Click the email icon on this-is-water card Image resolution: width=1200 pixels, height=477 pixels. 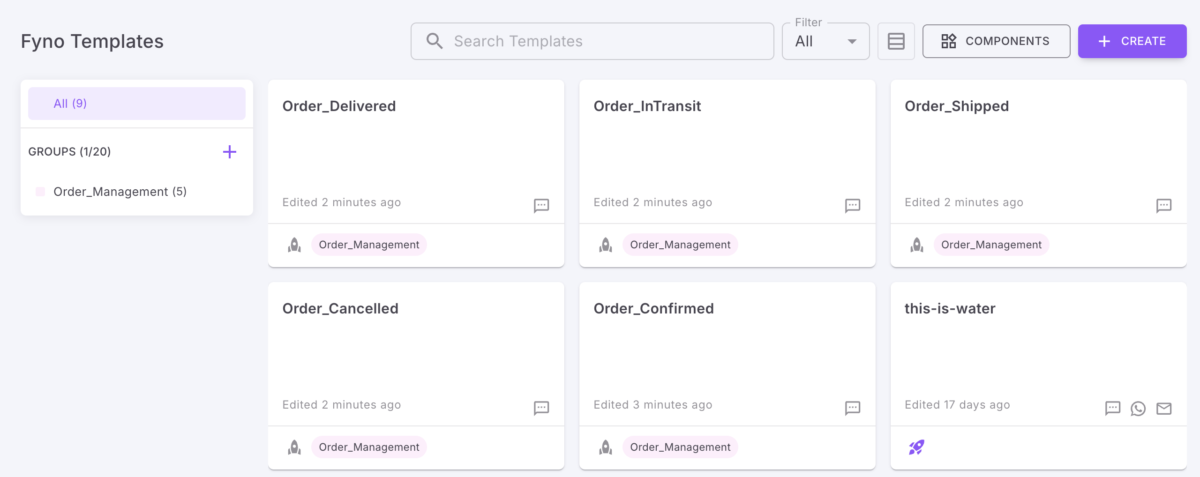(x=1163, y=409)
